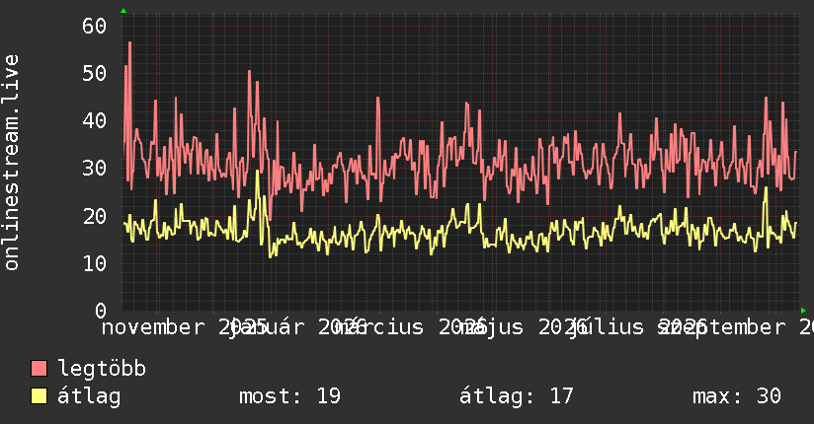Click the y-axis label 20
Viewport: 814px width, 424px height.
pos(95,216)
